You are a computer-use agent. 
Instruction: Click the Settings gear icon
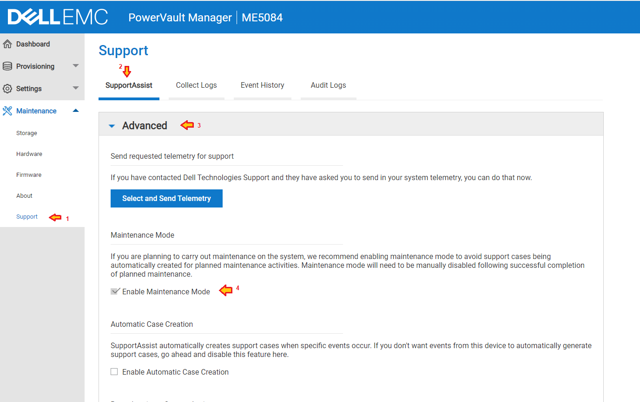(8, 88)
